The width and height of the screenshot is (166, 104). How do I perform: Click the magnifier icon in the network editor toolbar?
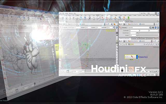click(156, 44)
